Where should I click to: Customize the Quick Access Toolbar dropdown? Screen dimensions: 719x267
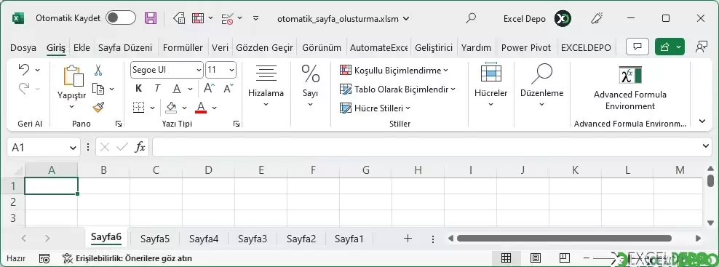point(256,18)
